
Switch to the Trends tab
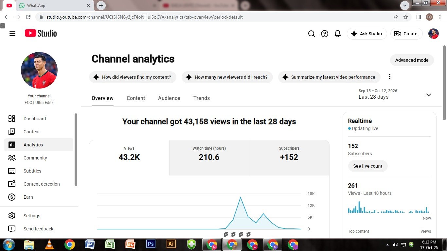tap(202, 98)
